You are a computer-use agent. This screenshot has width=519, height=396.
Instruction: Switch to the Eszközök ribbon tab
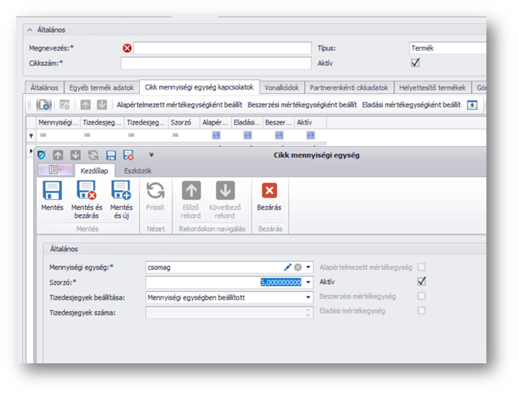click(138, 170)
